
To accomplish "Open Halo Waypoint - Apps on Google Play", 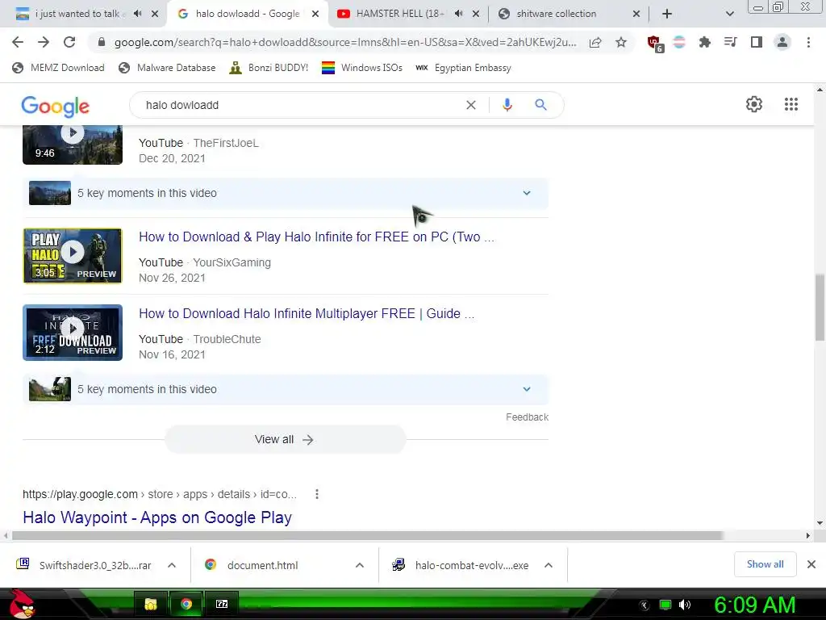I will click(157, 517).
